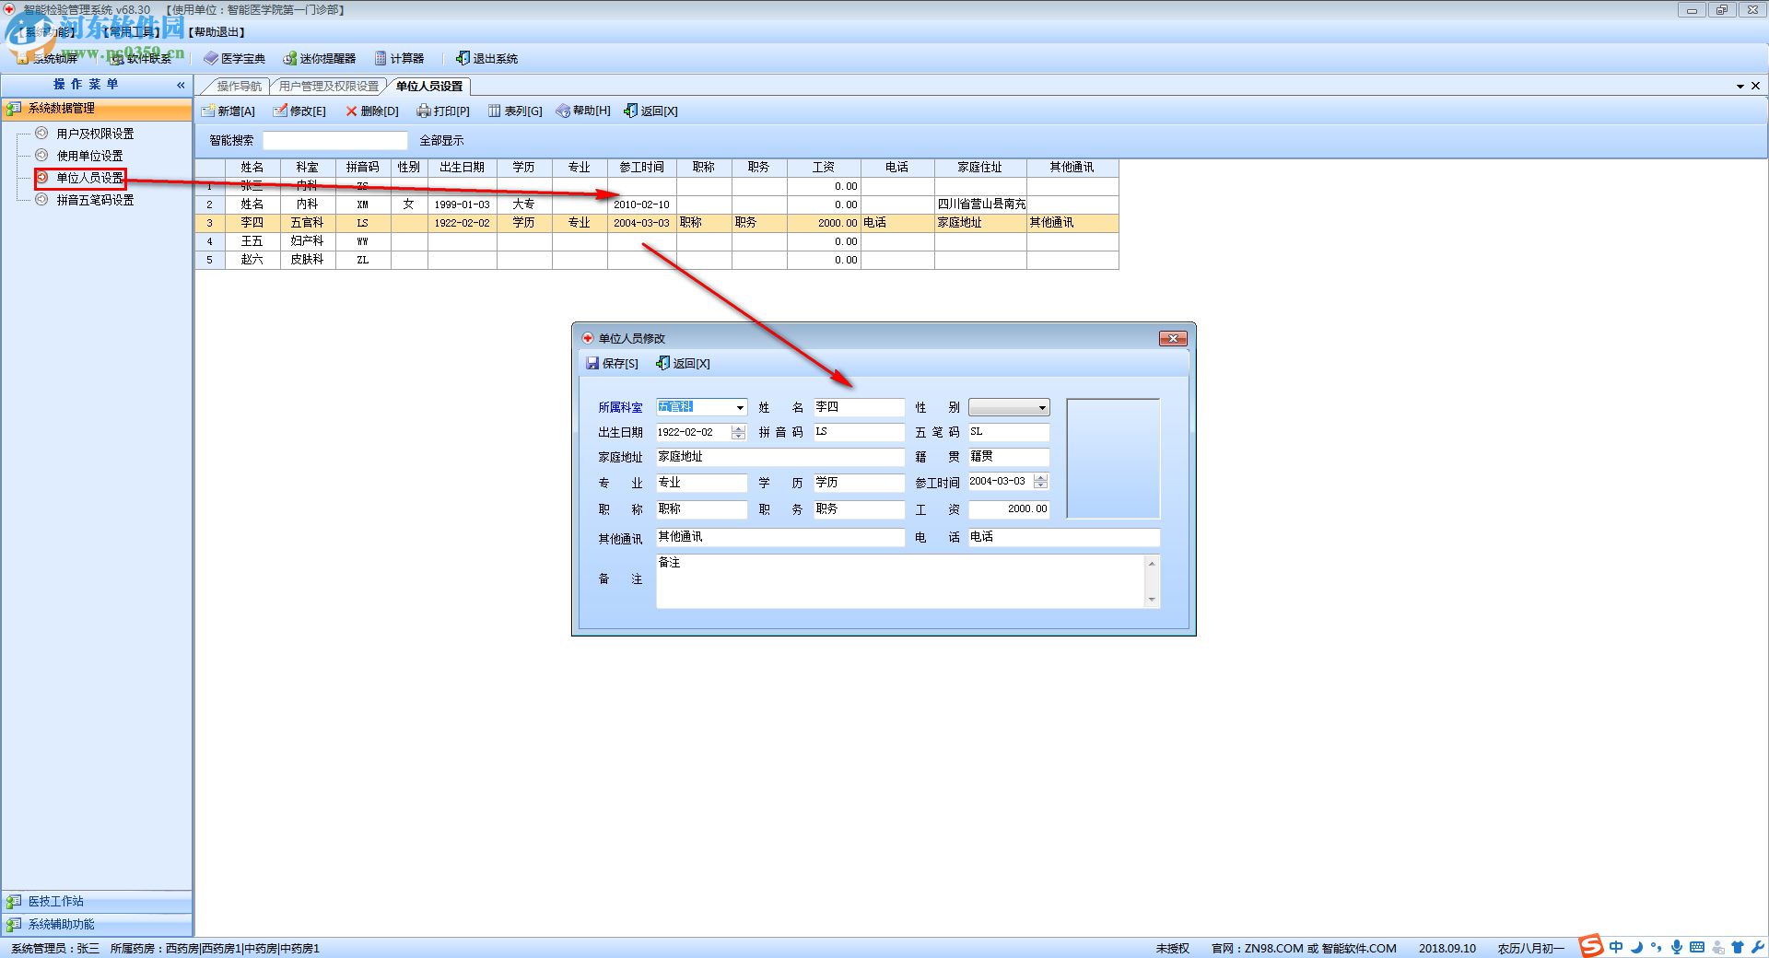The width and height of the screenshot is (1769, 958).
Task: Expand the 系统辅助功能 section
Action: (x=97, y=924)
